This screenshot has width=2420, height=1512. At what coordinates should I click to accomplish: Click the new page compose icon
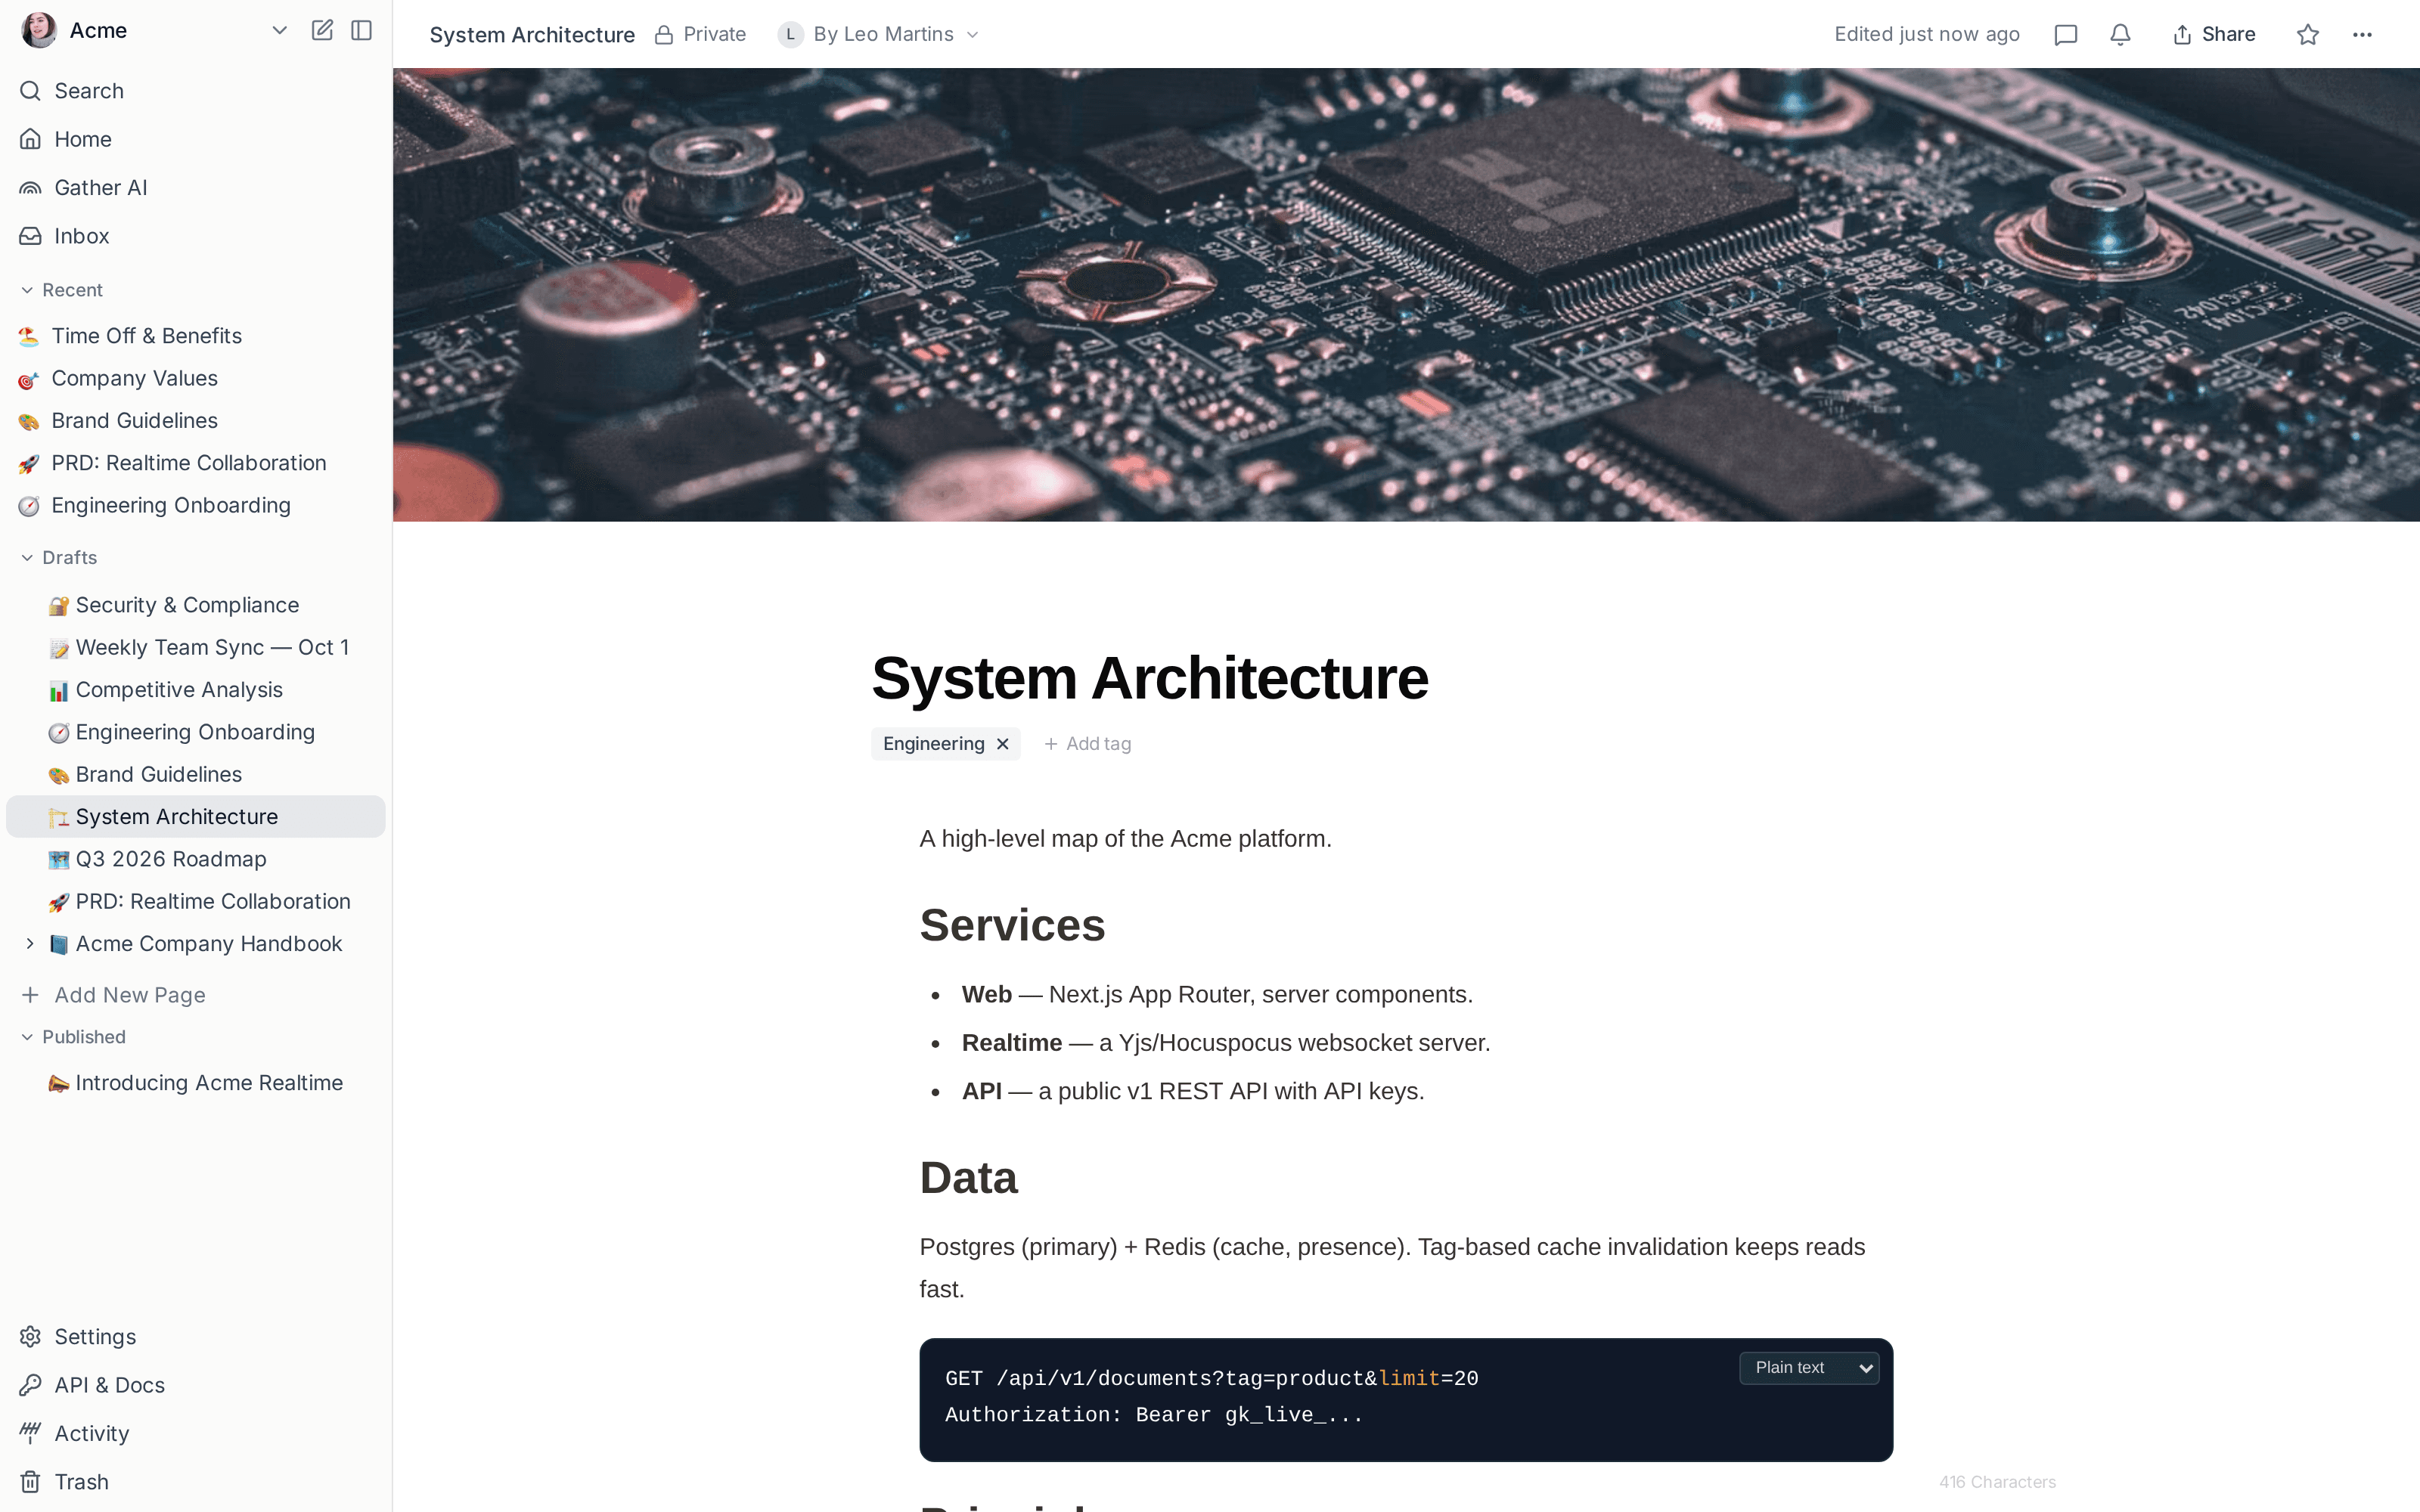click(322, 30)
